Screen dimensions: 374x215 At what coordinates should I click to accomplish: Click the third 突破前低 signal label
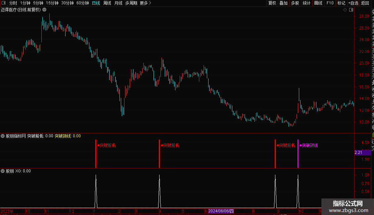coord(286,146)
